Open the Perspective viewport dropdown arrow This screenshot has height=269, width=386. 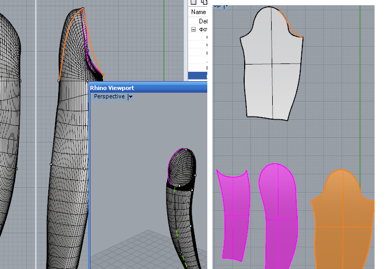[x=130, y=97]
